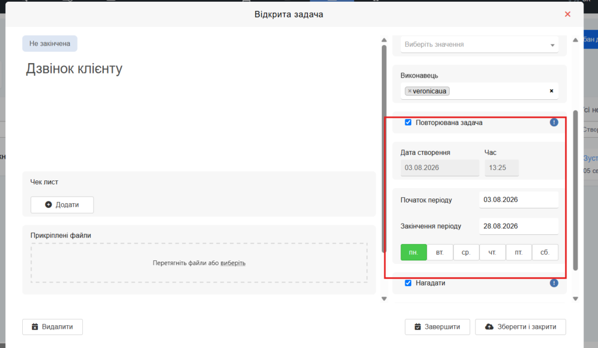Clear the Виконавець field with the bold x
598x348 pixels.
pos(551,91)
